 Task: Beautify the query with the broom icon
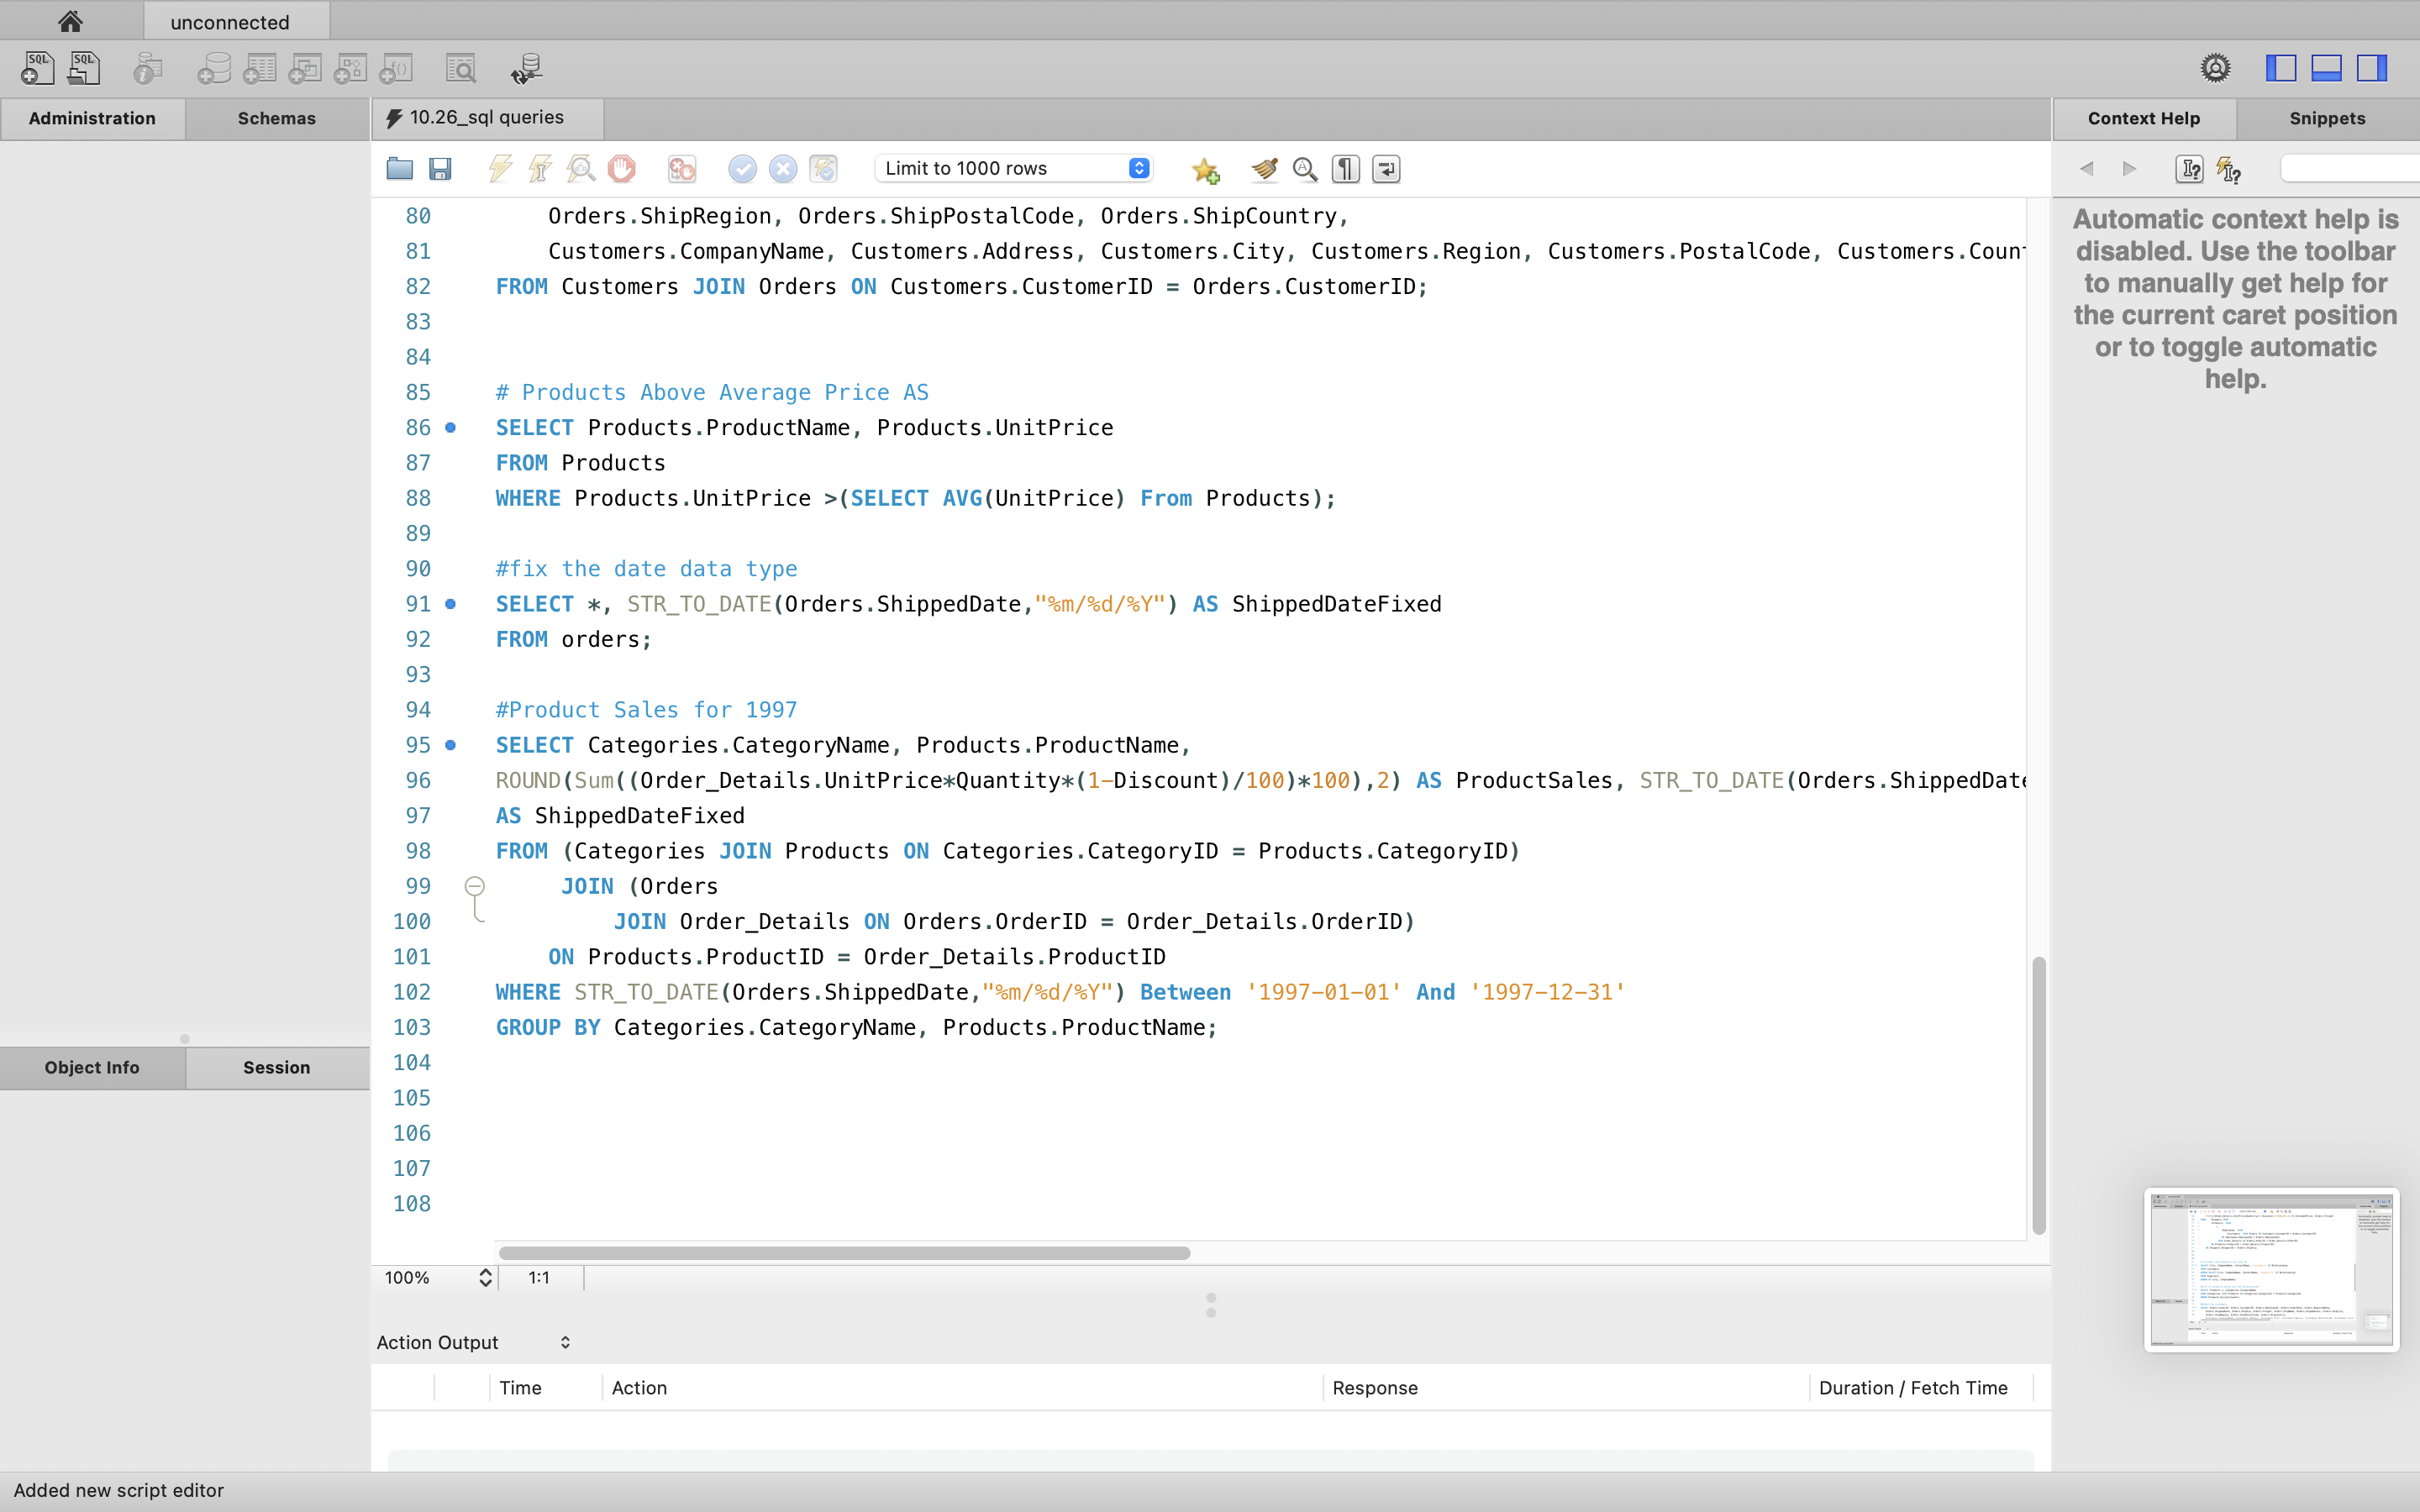pyautogui.click(x=1264, y=169)
